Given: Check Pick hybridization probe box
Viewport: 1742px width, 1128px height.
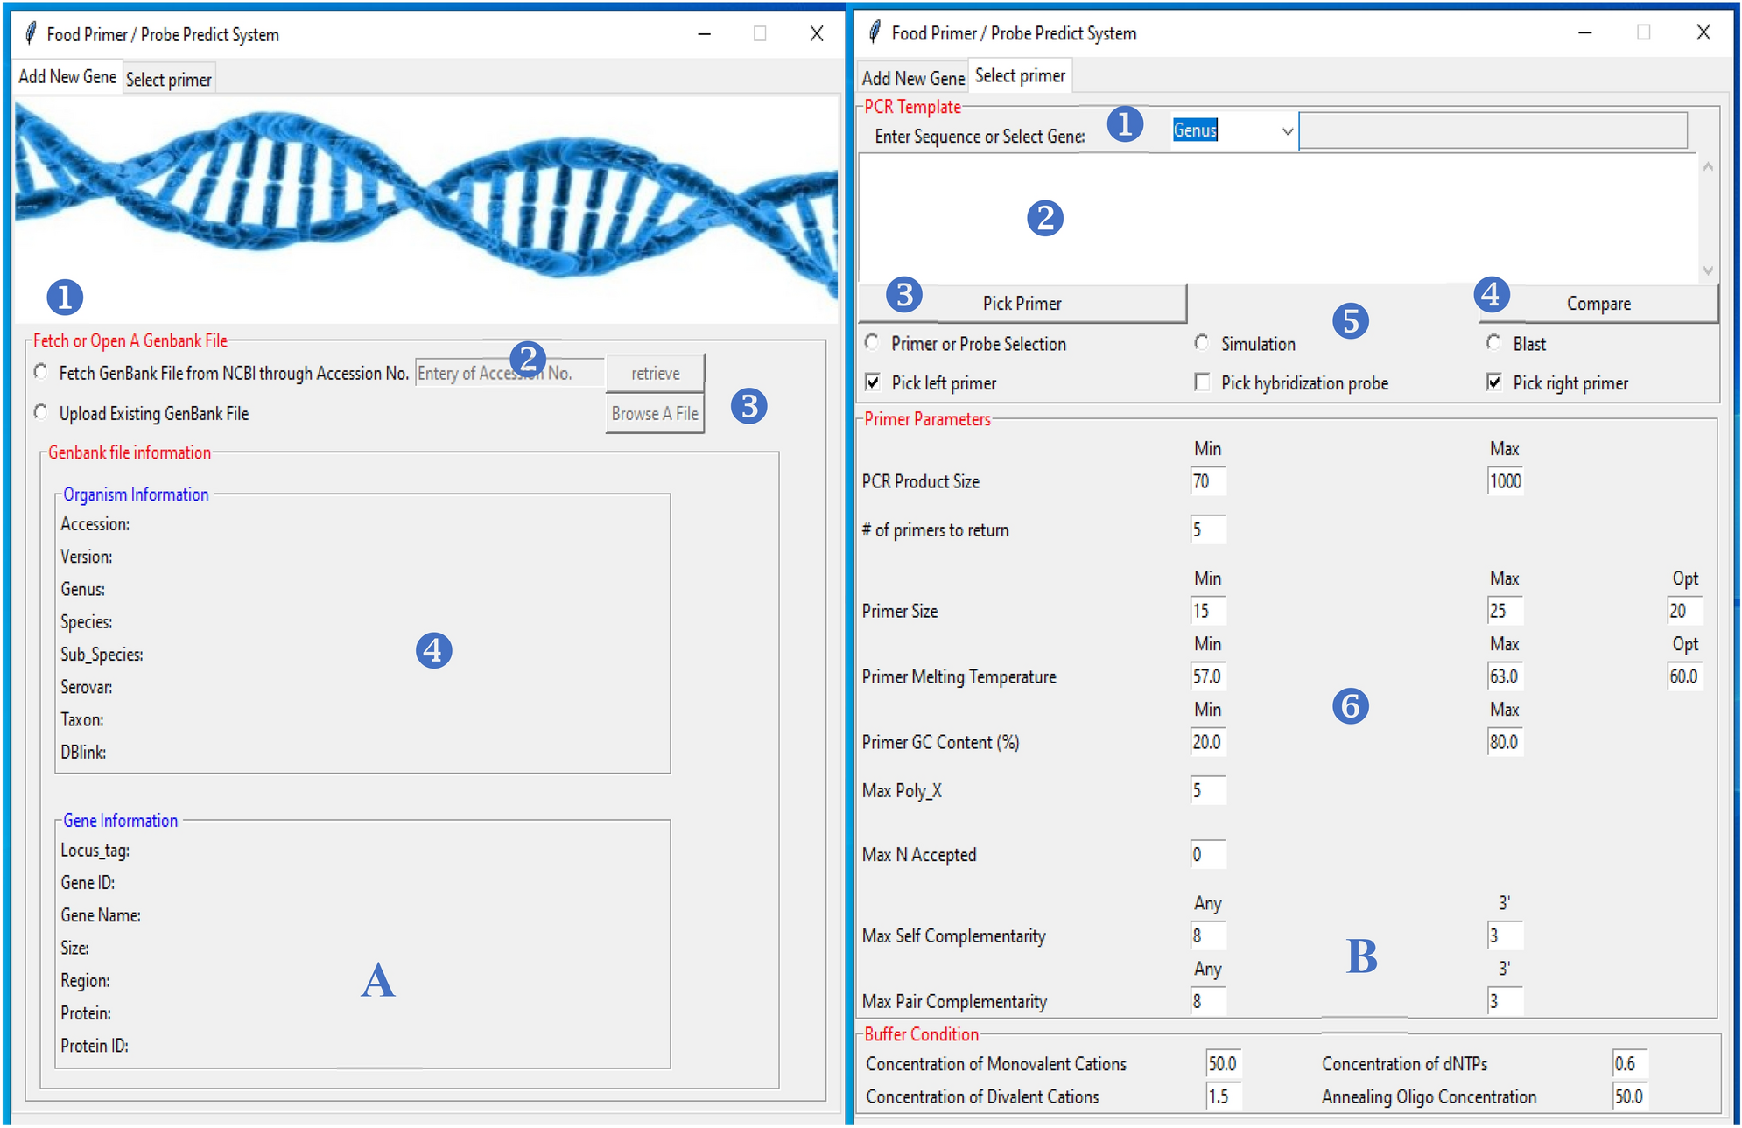Looking at the screenshot, I should coord(1202,382).
